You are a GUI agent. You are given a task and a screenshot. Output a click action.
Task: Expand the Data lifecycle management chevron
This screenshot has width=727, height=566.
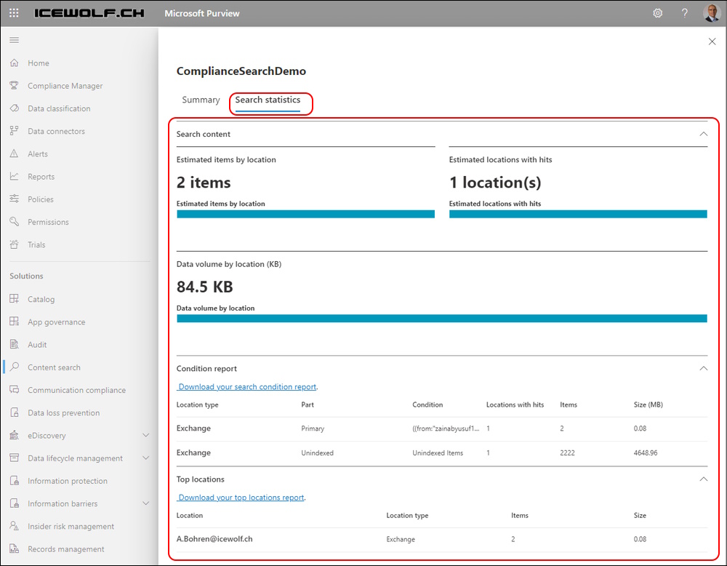pos(145,458)
